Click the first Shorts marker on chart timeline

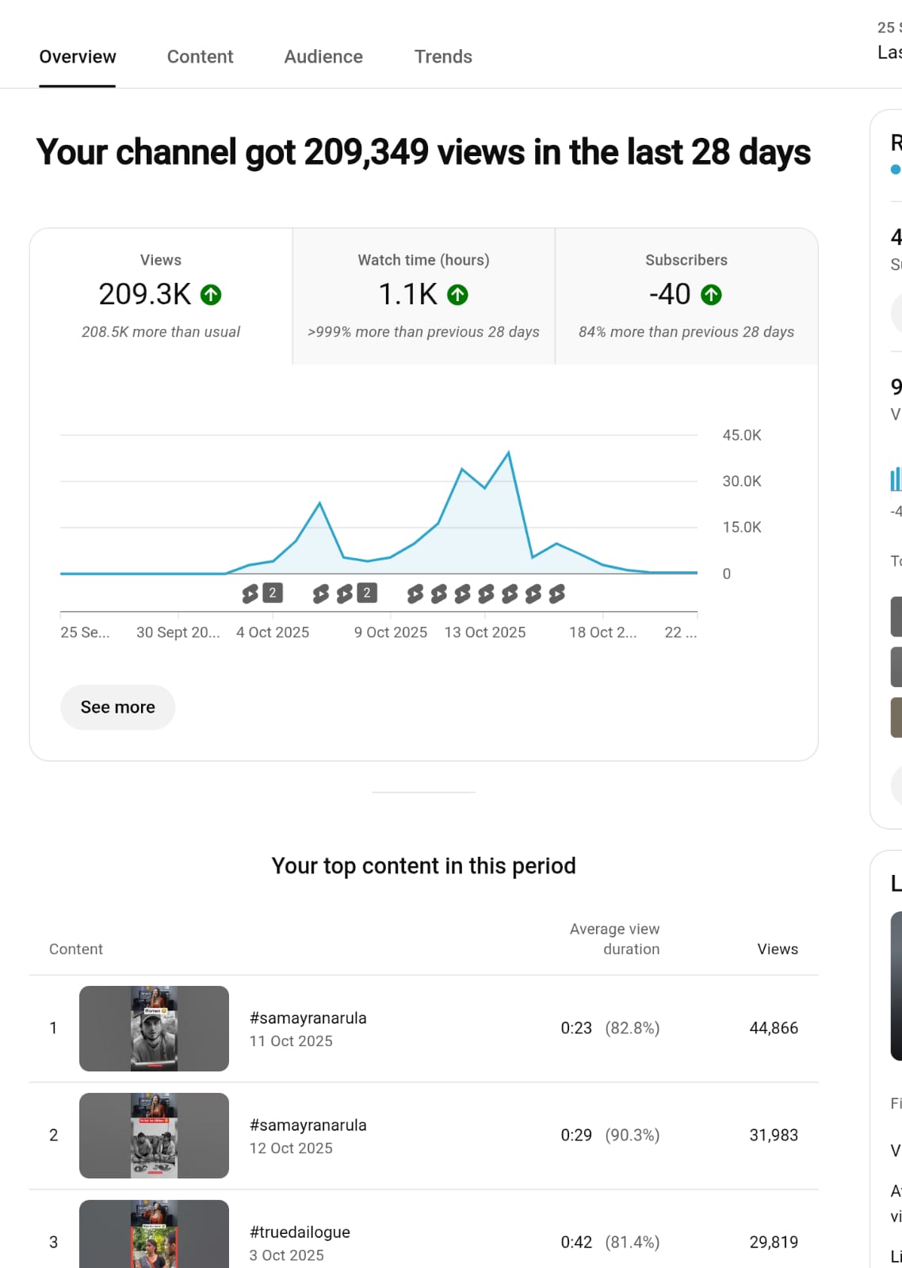pyautogui.click(x=250, y=594)
